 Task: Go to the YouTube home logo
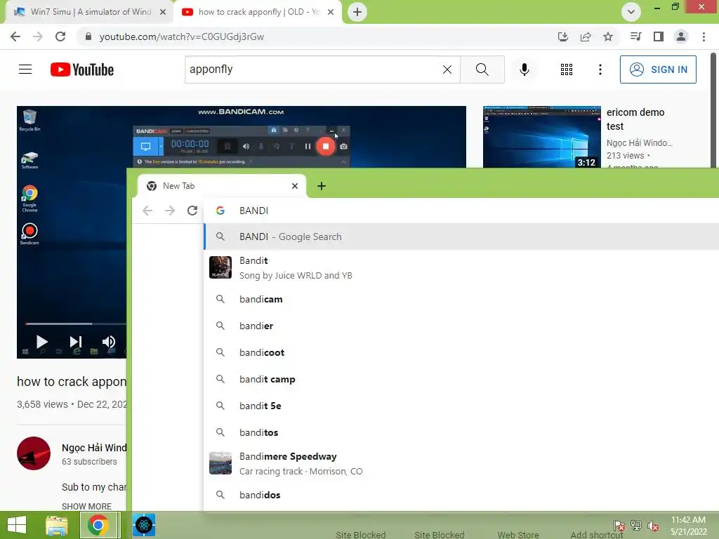coord(82,69)
